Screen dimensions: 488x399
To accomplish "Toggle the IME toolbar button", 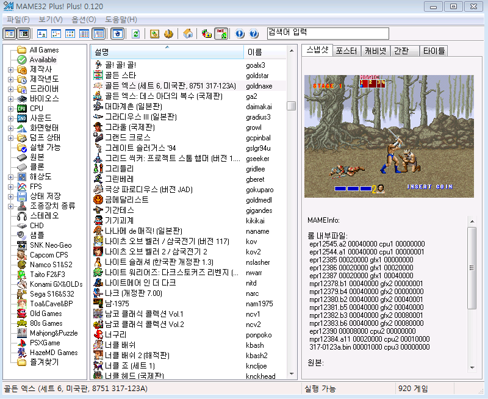I will tap(221, 34).
